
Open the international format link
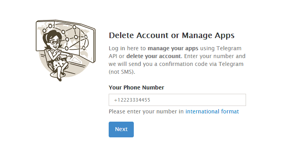click(212, 111)
